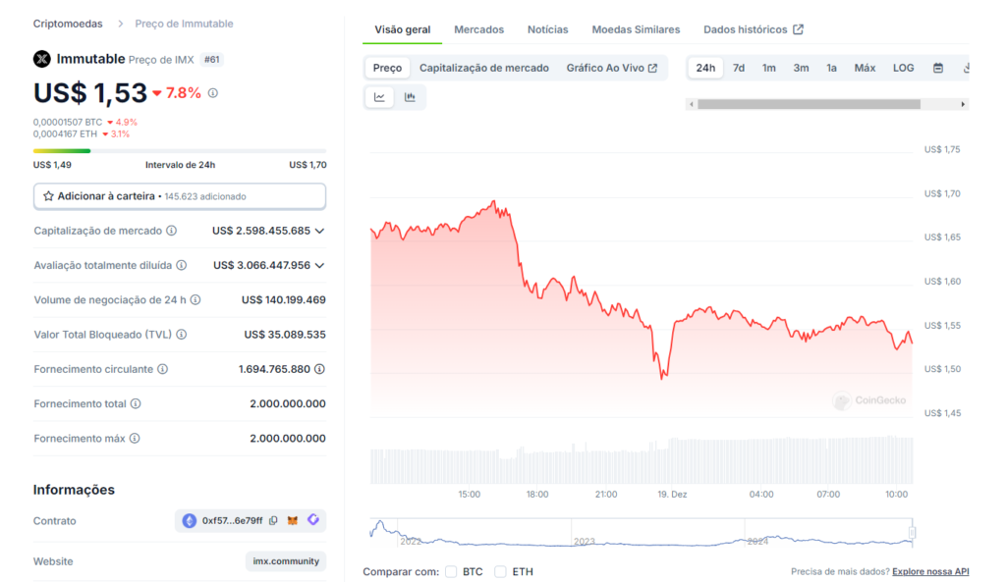Click the 24h price range progress bar
This screenshot has width=1006, height=582.
pyautogui.click(x=180, y=151)
